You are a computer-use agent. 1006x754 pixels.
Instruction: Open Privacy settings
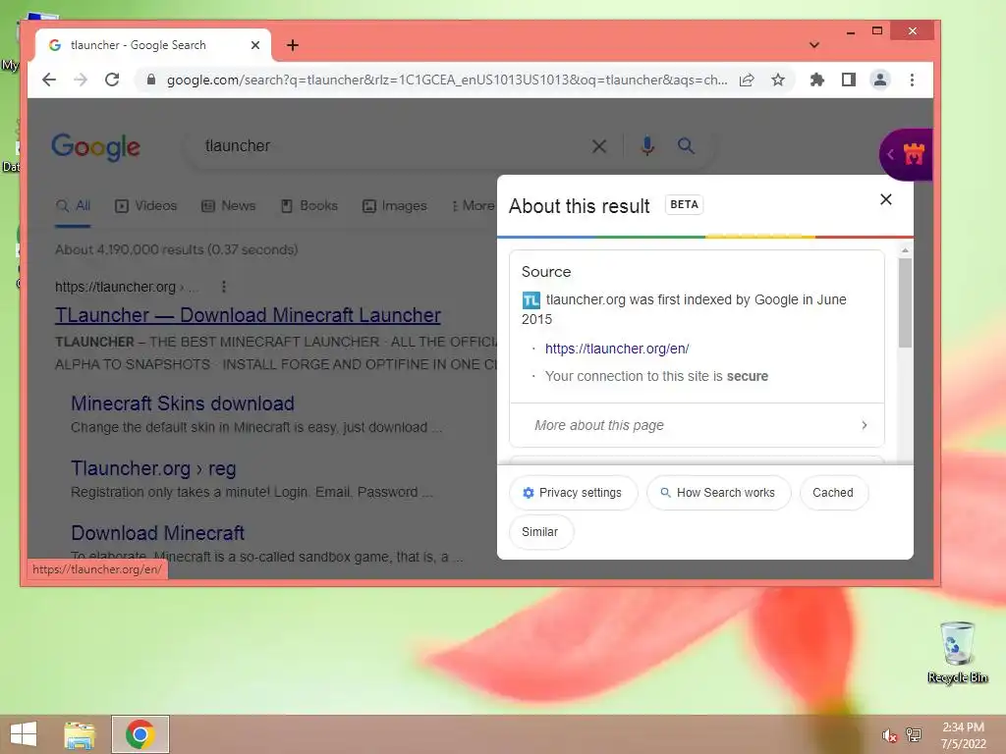(573, 493)
